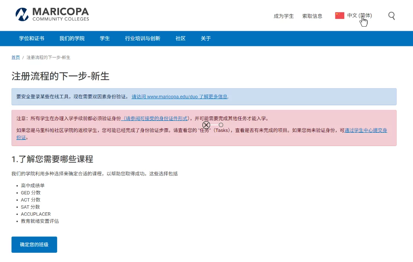Select 学生 in the blue navigation bar
413x262 pixels.
pyautogui.click(x=105, y=39)
